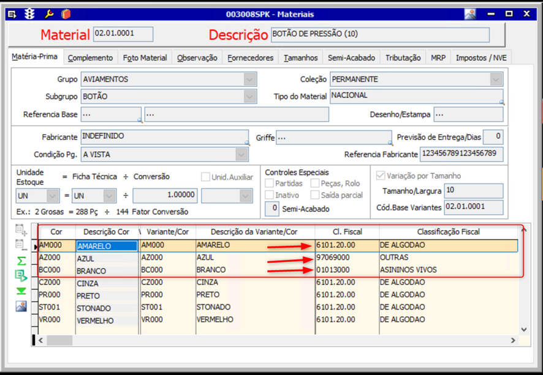Expand the Coleção dropdown showing PERMANENTE

pos(496,80)
